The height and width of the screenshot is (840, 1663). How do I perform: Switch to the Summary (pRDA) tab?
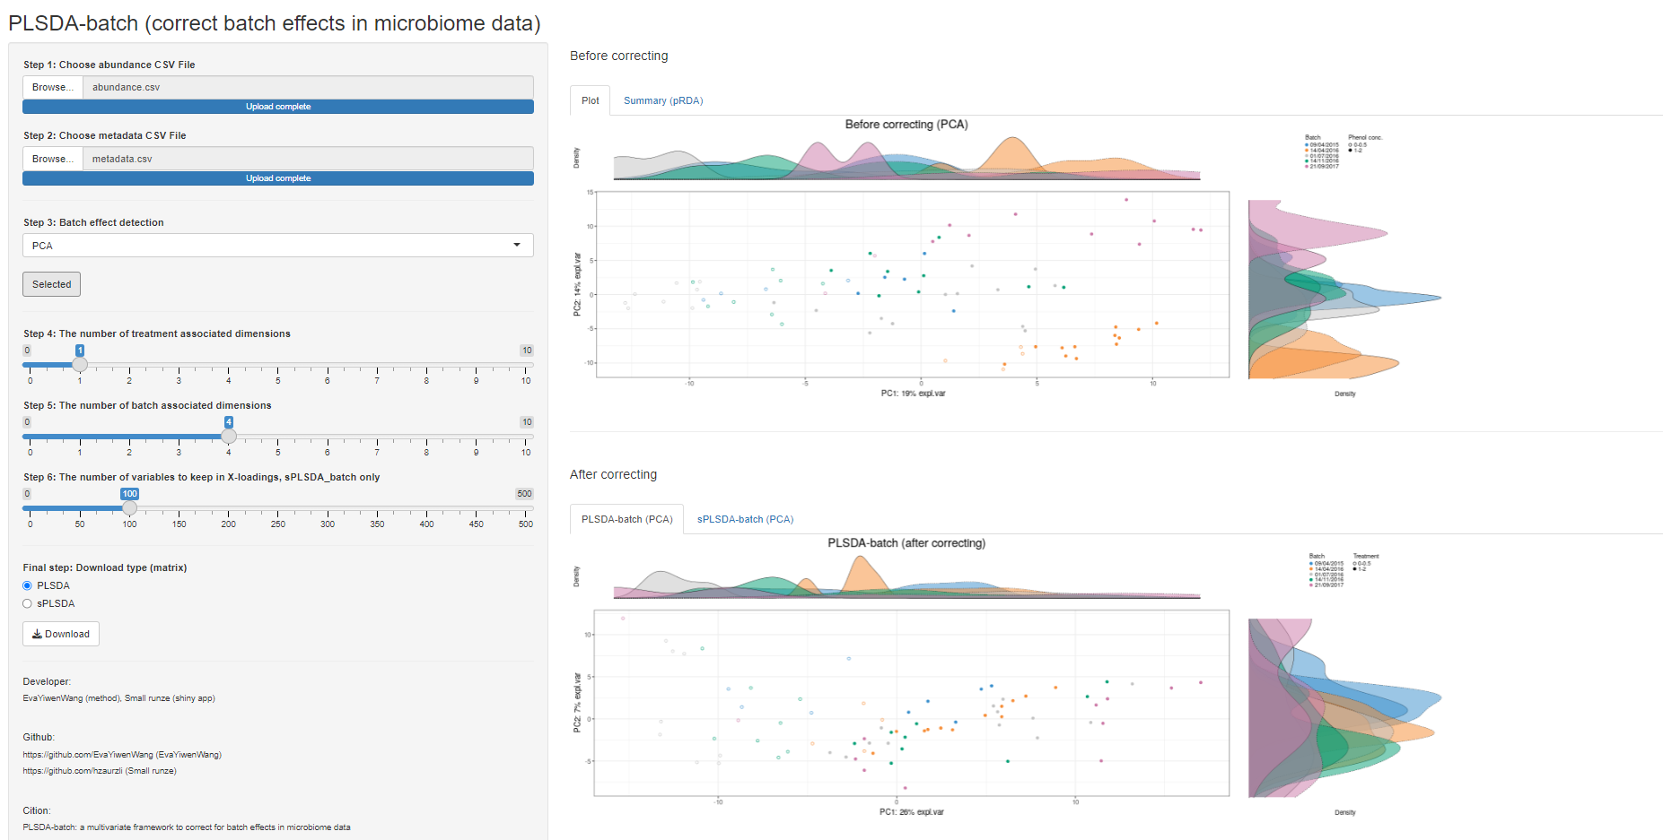[x=663, y=100]
